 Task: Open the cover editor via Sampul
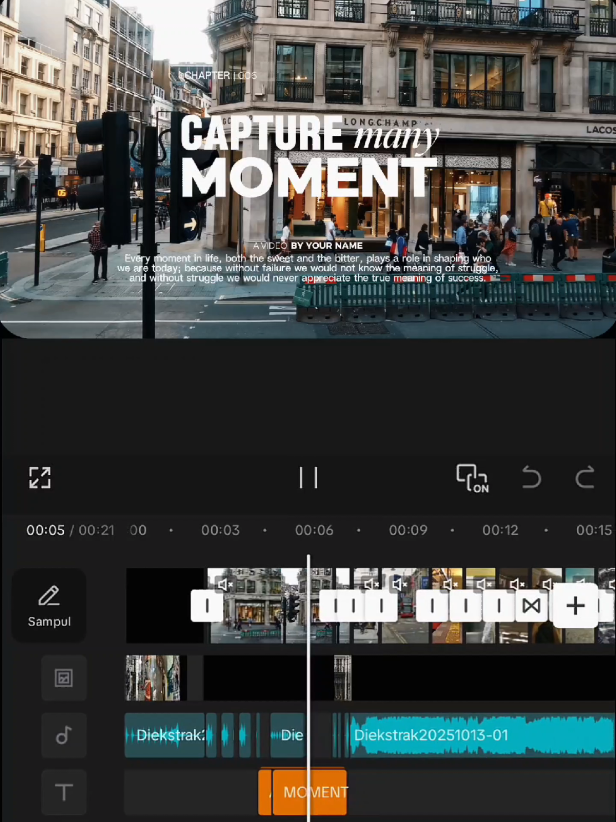tap(49, 606)
